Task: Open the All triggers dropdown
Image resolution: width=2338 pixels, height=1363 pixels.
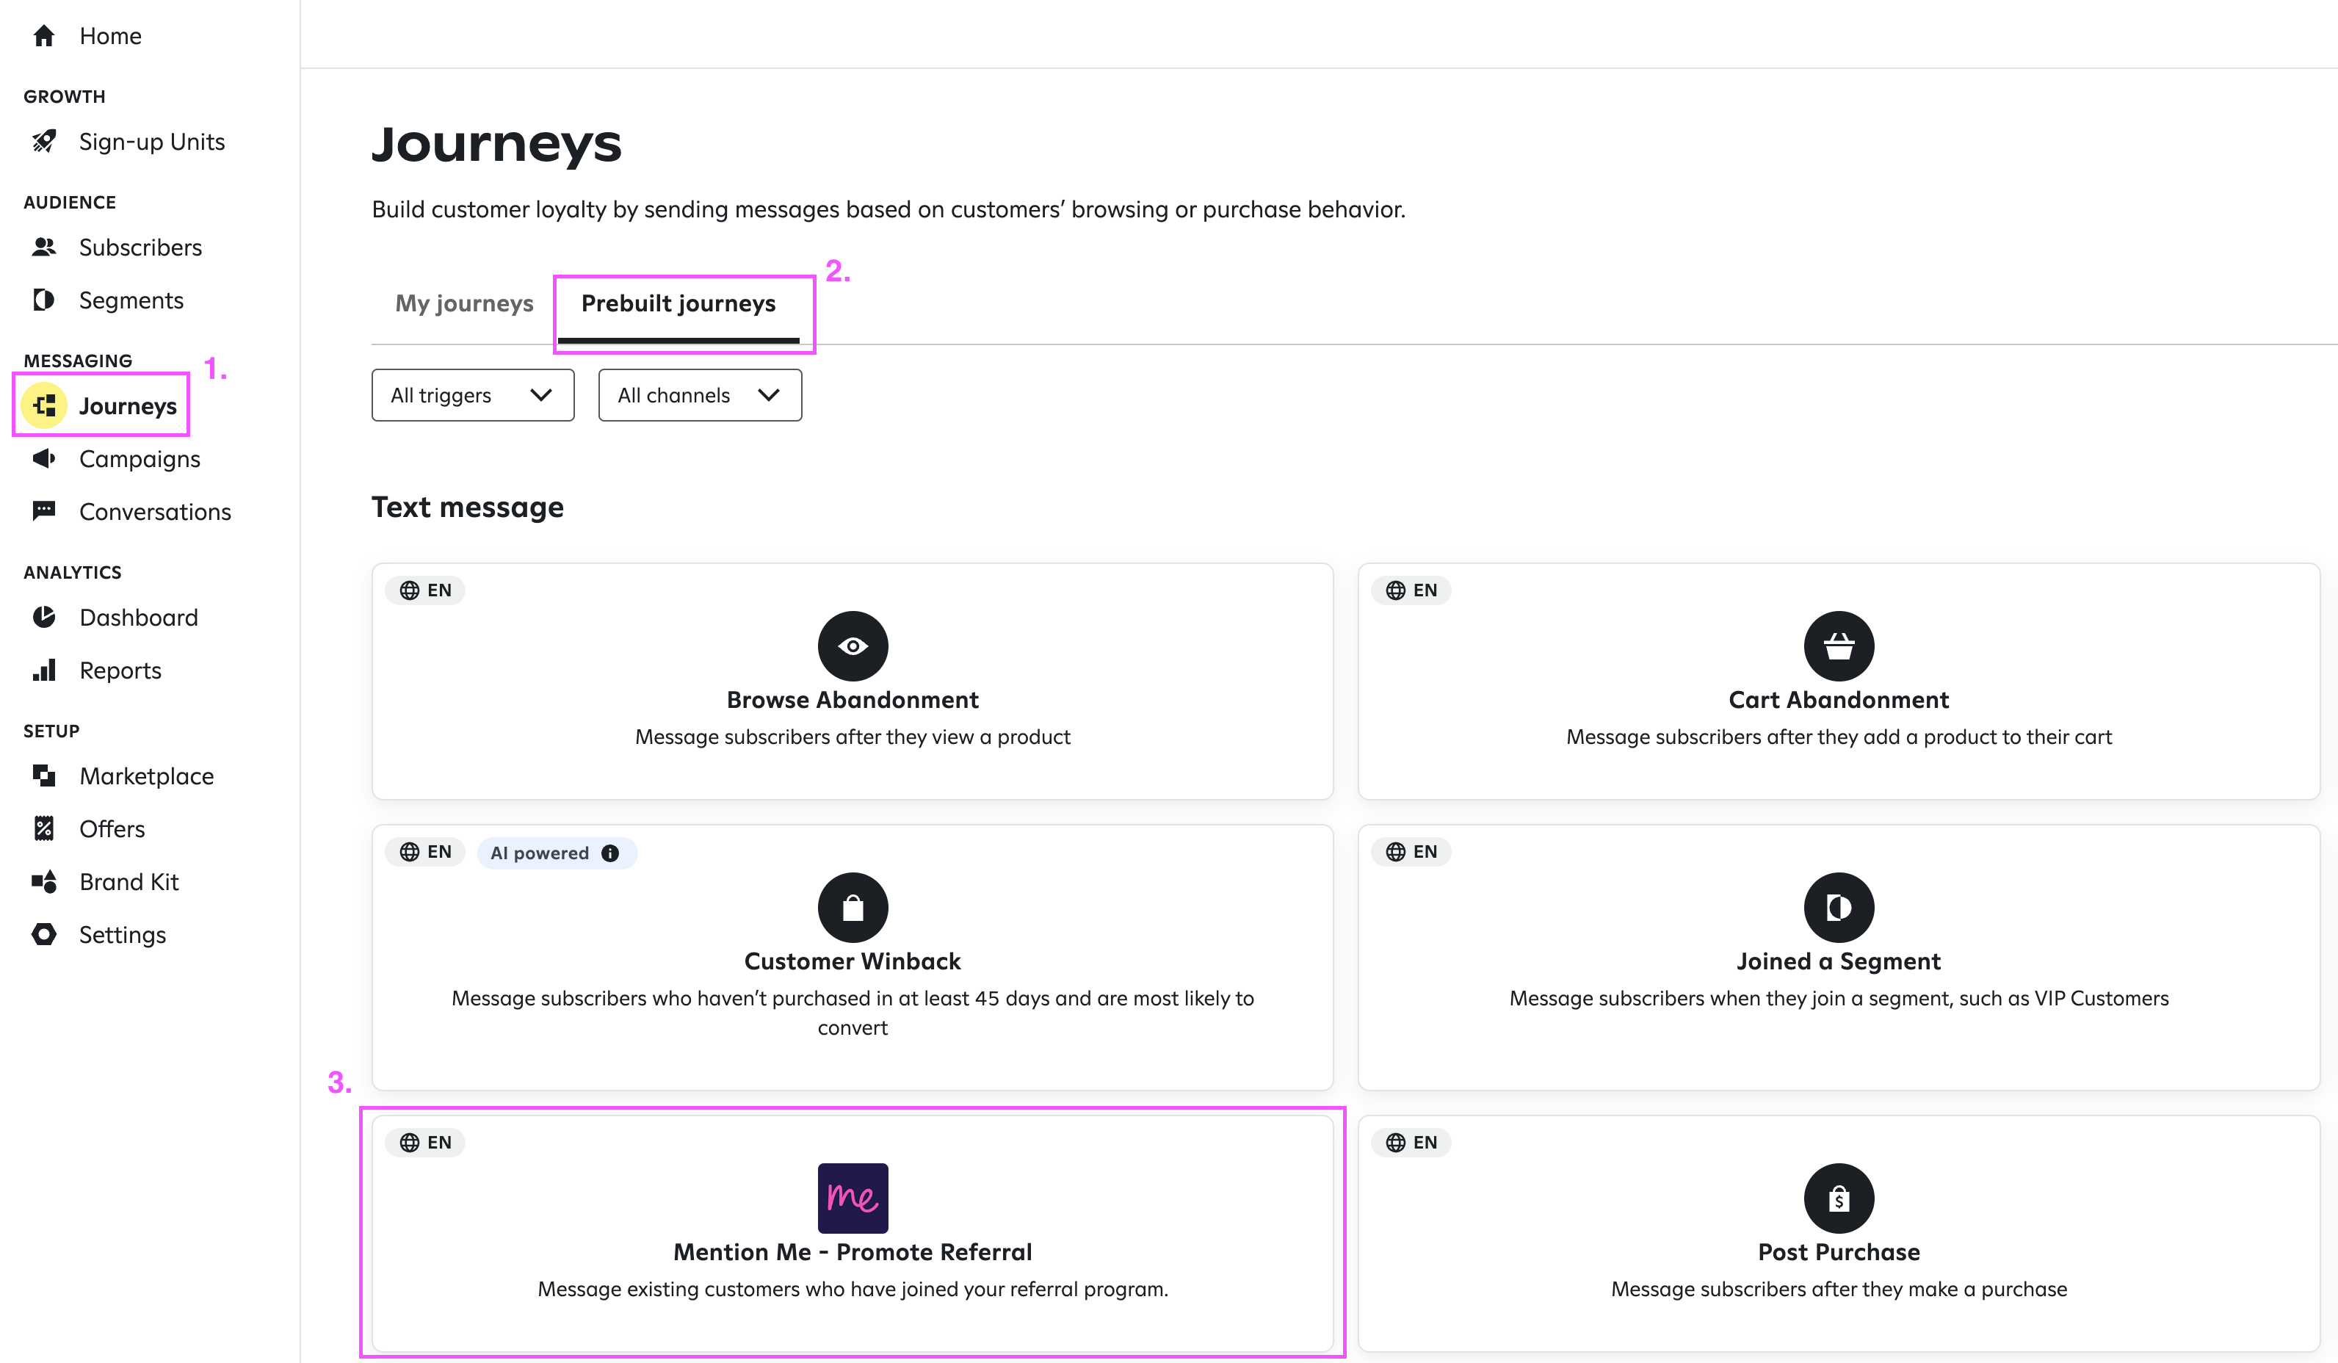Action: [x=473, y=395]
